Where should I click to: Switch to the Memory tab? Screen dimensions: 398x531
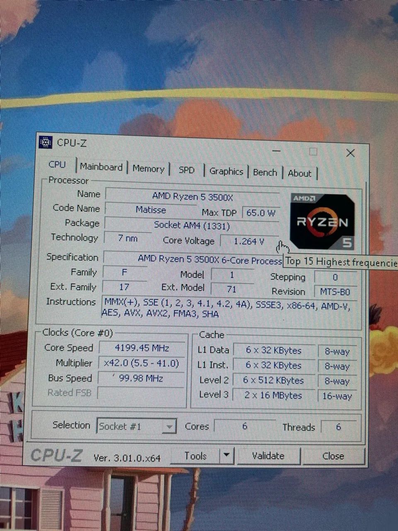(148, 169)
